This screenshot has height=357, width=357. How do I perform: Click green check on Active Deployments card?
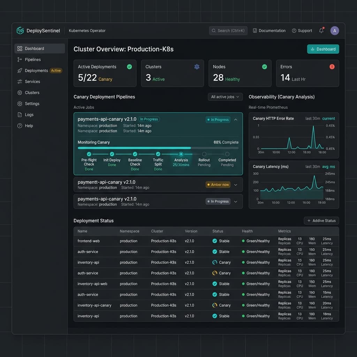(129, 67)
